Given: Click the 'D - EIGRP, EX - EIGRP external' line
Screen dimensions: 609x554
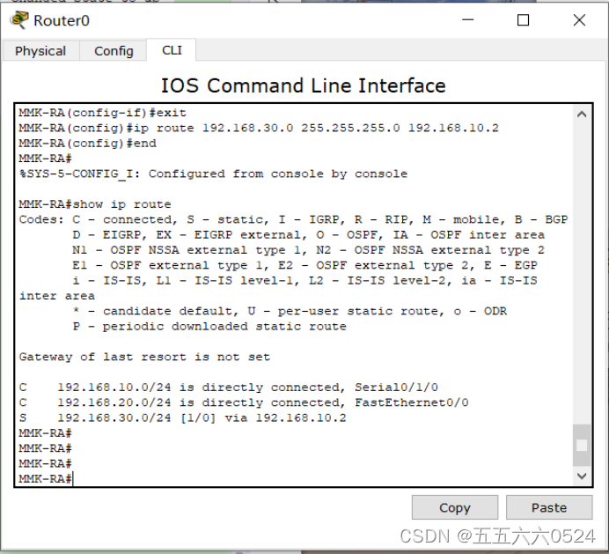Looking at the screenshot, I should click(308, 235).
